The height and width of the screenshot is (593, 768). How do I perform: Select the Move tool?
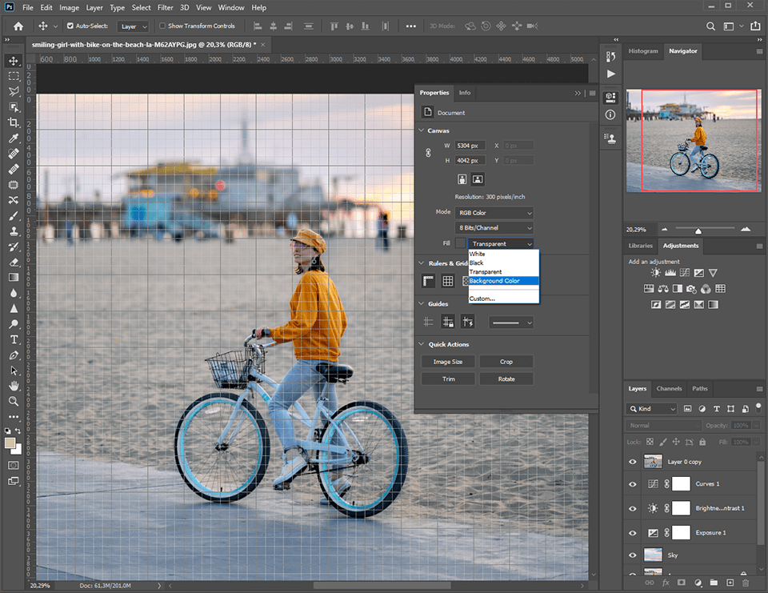[x=13, y=61]
